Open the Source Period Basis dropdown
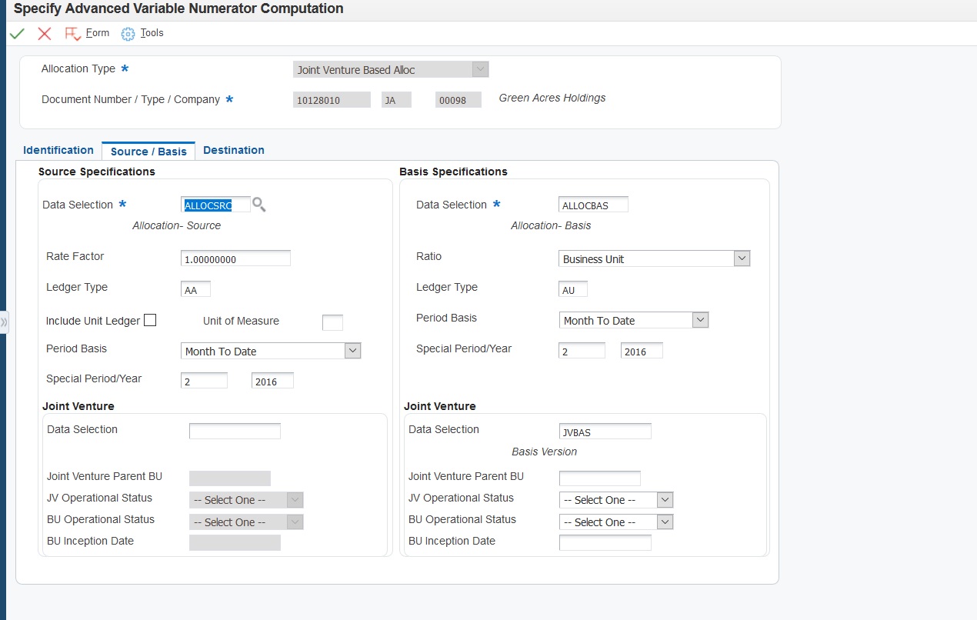 352,351
